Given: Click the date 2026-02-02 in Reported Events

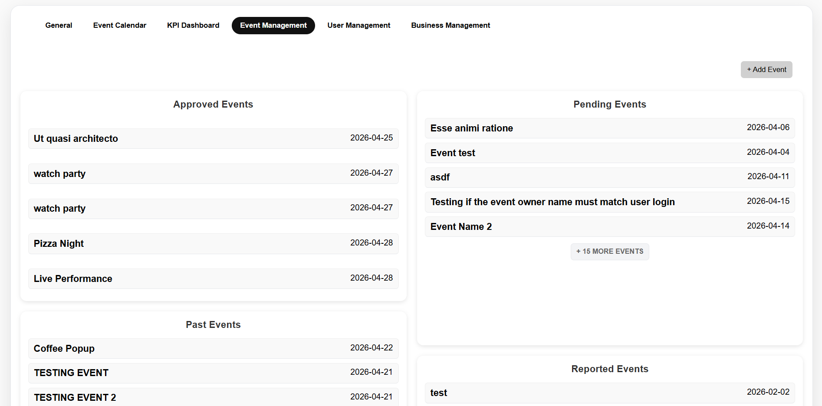Looking at the screenshot, I should (768, 392).
